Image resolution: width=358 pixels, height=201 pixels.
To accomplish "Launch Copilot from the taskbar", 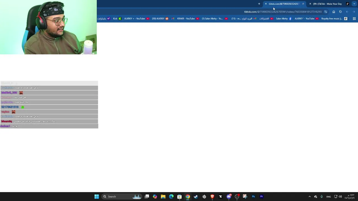I will (x=155, y=197).
